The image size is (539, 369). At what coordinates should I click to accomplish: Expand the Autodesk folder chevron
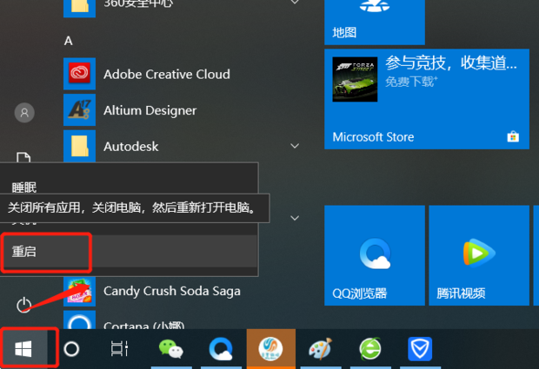[x=294, y=147]
